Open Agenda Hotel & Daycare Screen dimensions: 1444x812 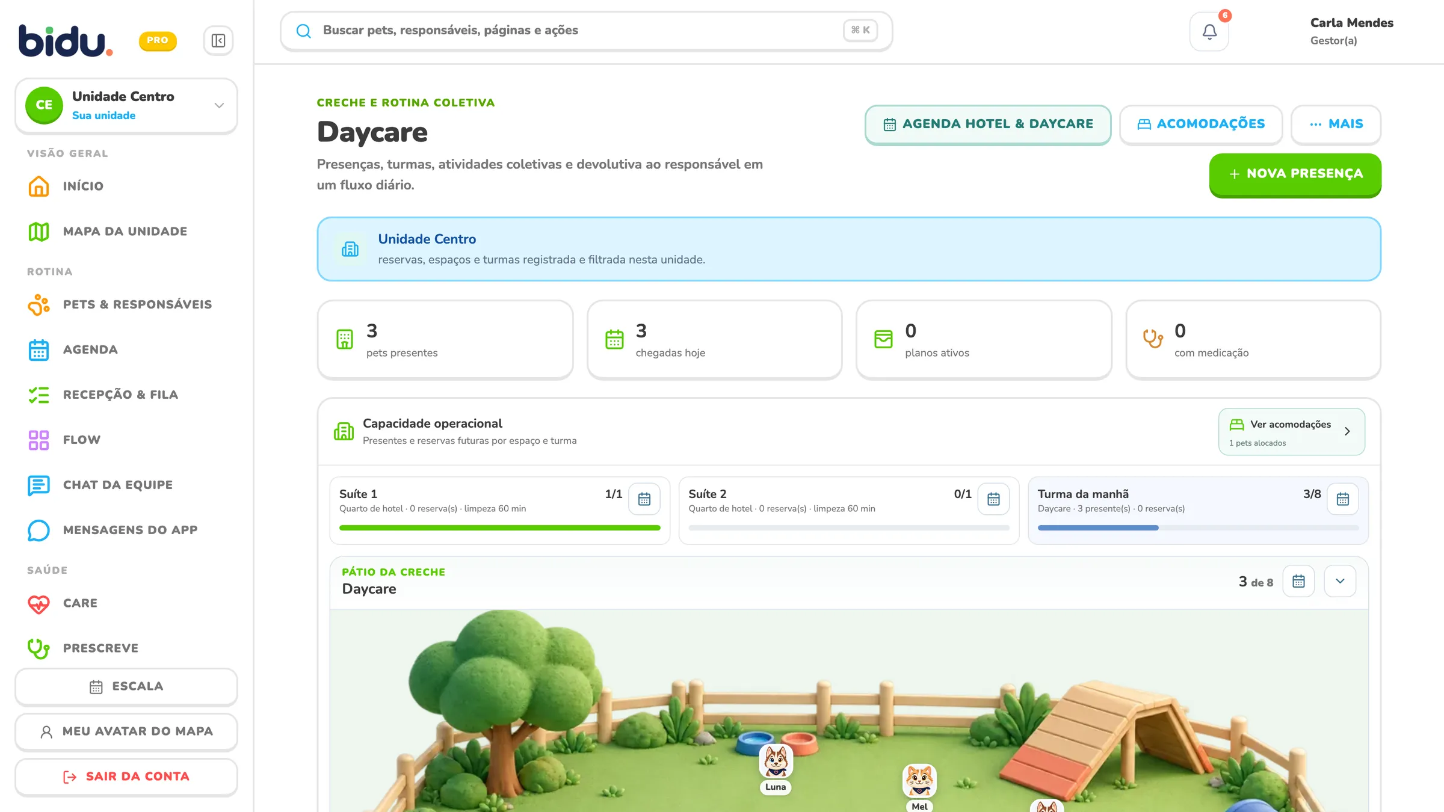point(988,124)
